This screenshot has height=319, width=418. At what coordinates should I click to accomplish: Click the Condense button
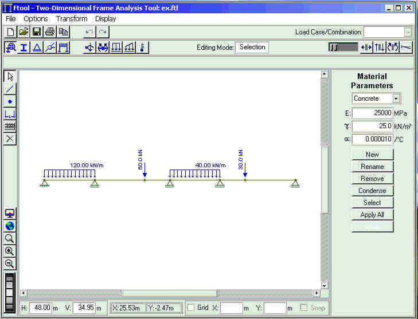(x=372, y=191)
